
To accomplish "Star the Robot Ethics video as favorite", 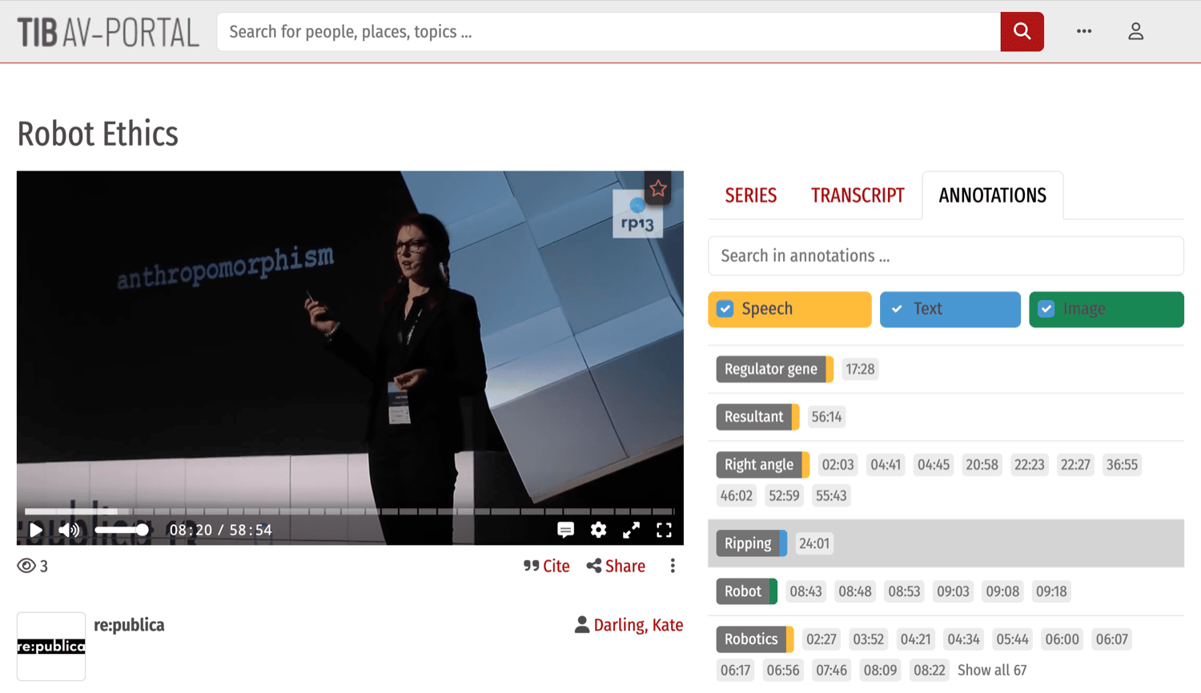I will [657, 190].
